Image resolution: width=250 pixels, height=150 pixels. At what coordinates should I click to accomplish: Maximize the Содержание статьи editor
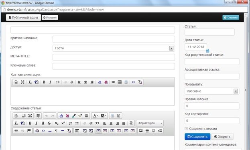[x=30, y=116]
